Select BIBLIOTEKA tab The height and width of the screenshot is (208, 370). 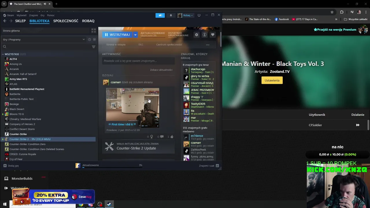39,21
